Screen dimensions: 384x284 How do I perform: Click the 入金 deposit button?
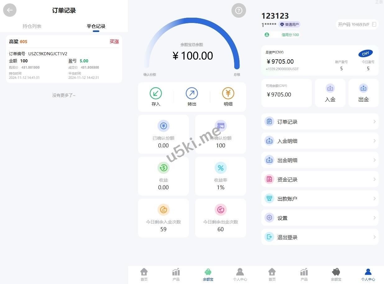330,93
